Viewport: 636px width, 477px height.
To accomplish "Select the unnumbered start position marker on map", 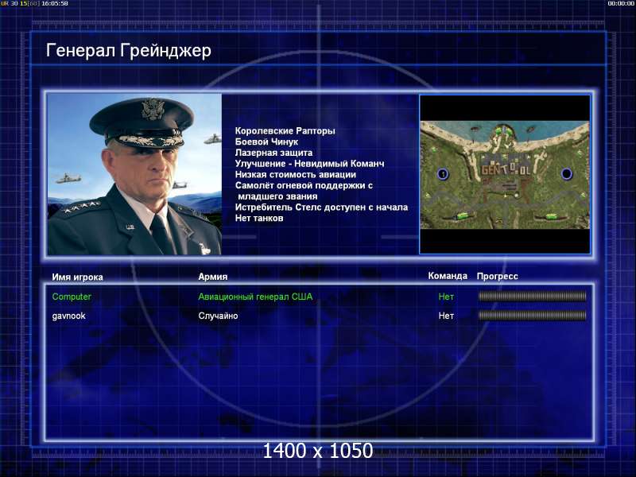I will 566,174.
